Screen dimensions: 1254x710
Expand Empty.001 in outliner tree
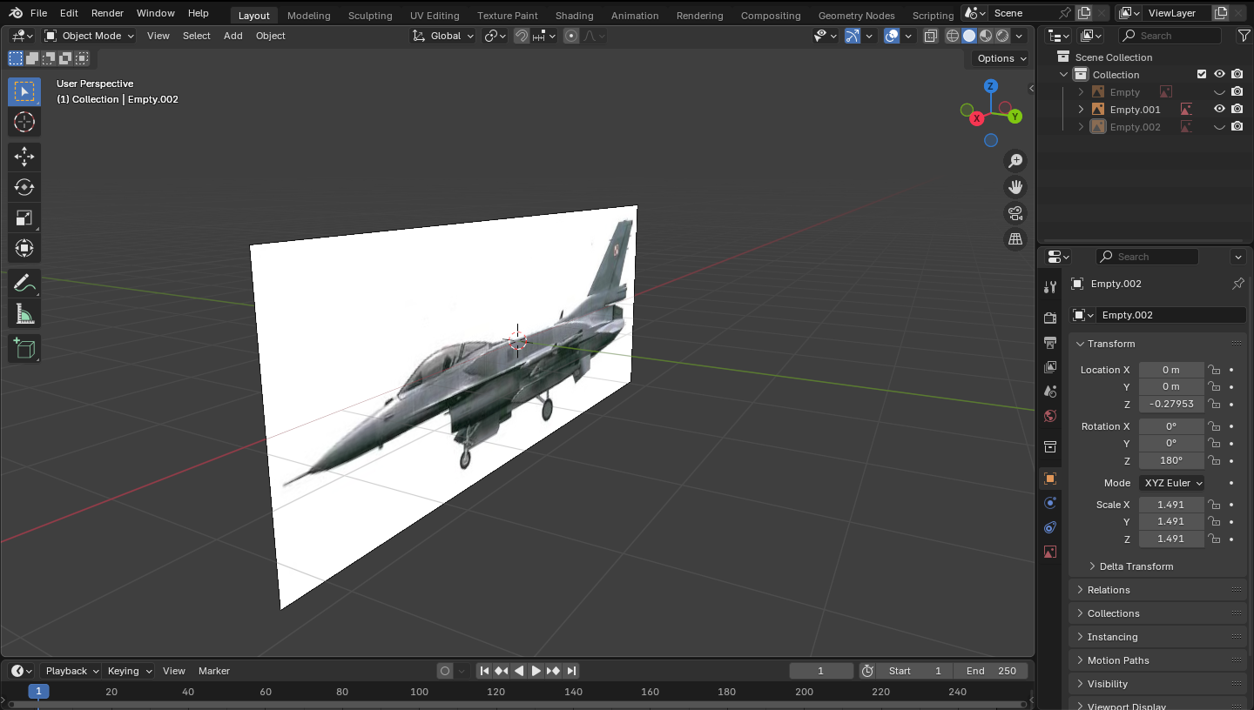(x=1082, y=110)
